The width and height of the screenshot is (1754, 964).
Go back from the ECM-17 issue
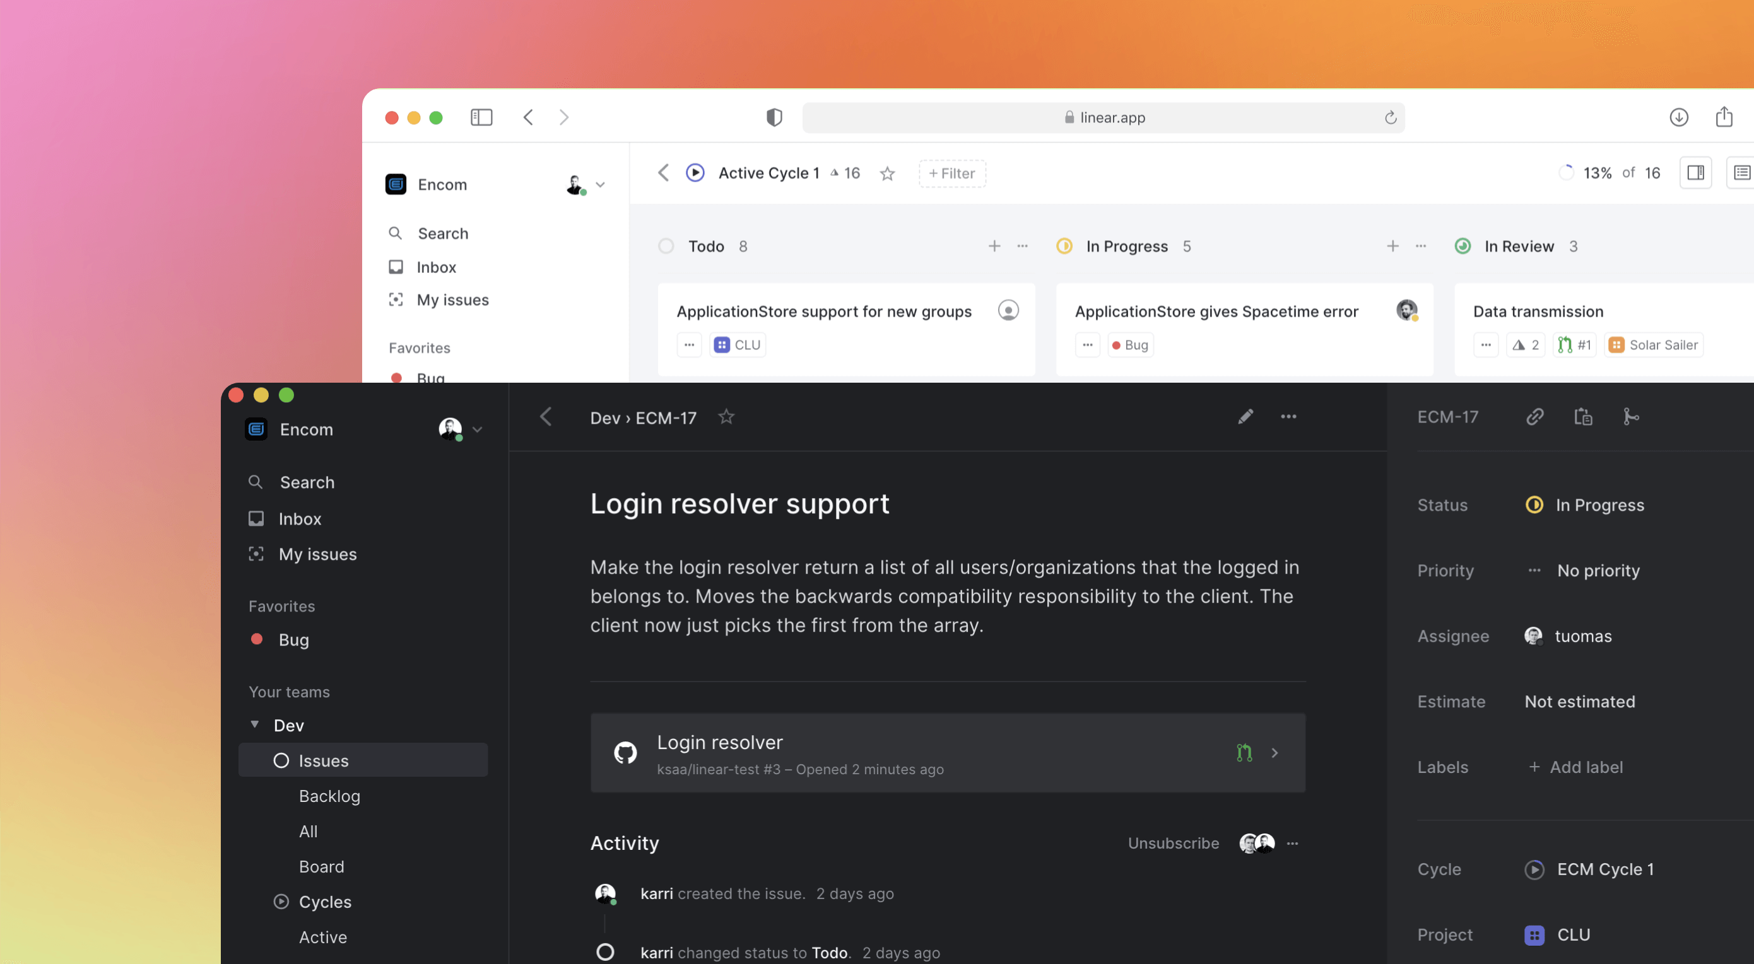pyautogui.click(x=545, y=417)
